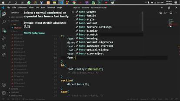This screenshot has height=101, width=180.
Task: Open Chrome from the taskbar
Action: pyautogui.click(x=74, y=3)
